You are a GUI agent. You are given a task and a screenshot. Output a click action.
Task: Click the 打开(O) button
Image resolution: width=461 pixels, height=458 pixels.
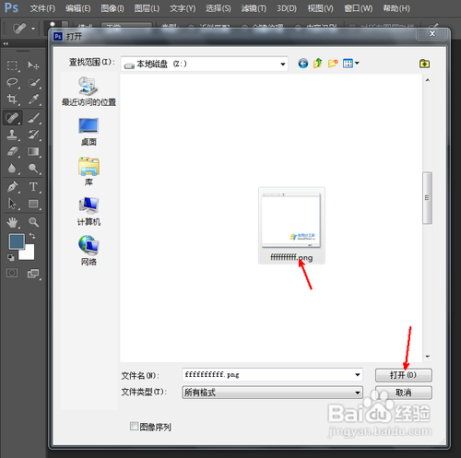click(403, 375)
